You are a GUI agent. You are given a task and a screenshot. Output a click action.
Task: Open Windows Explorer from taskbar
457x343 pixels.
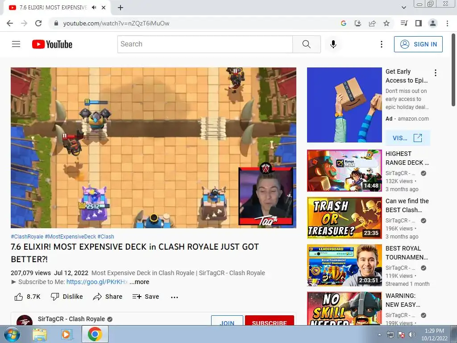(40, 334)
